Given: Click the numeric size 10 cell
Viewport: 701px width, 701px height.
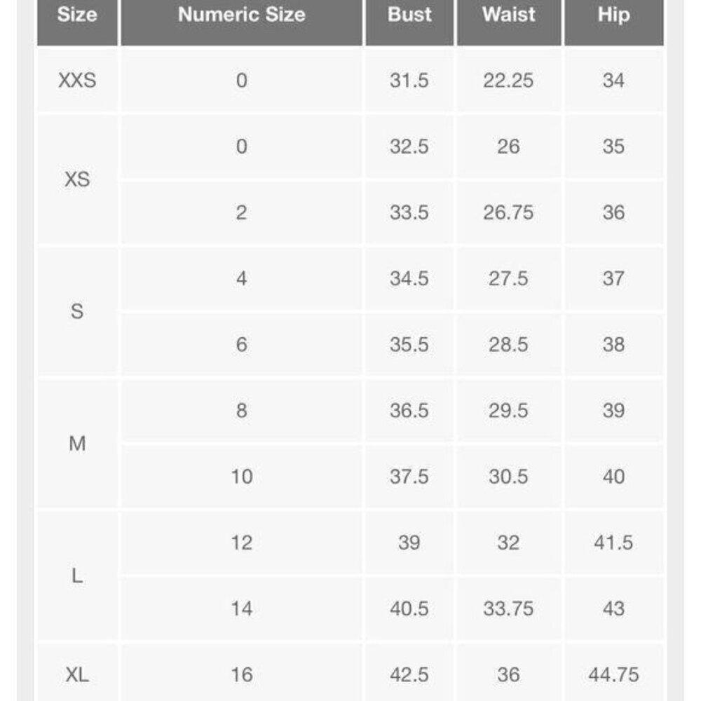Looking at the screenshot, I should click(241, 477).
